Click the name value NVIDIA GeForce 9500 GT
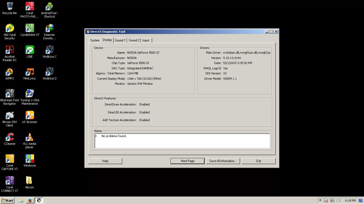 tap(143, 53)
